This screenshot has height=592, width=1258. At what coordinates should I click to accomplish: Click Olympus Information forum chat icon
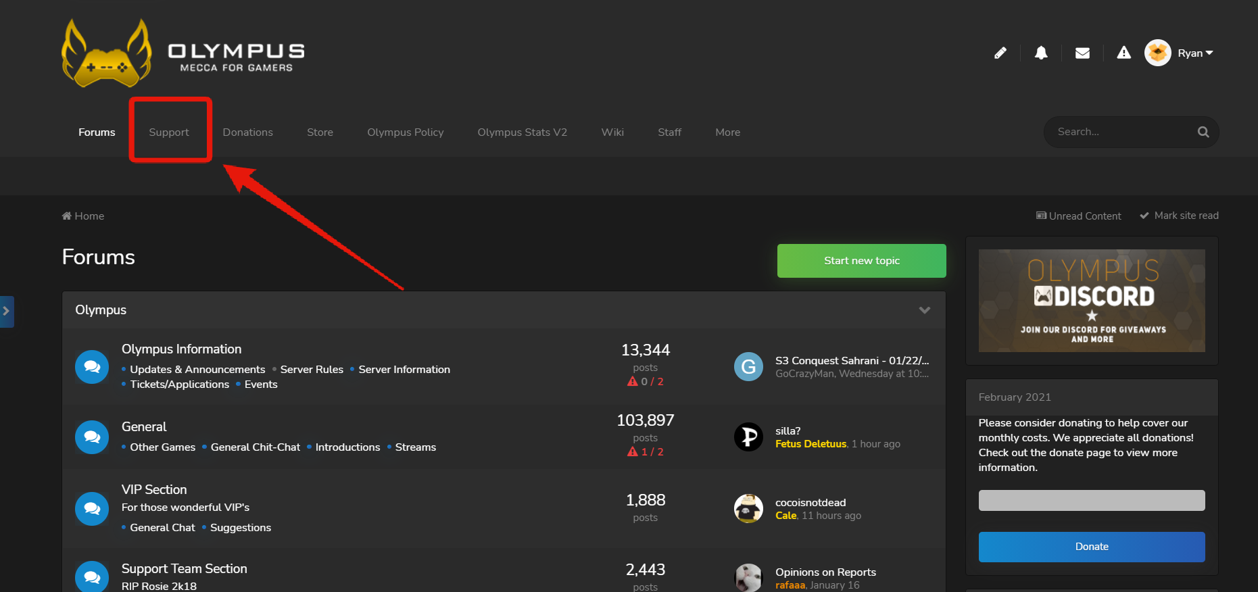[x=92, y=367]
